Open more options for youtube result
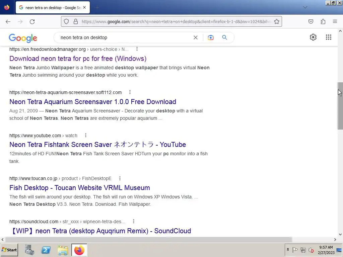This screenshot has height=257, width=343. 86,135
